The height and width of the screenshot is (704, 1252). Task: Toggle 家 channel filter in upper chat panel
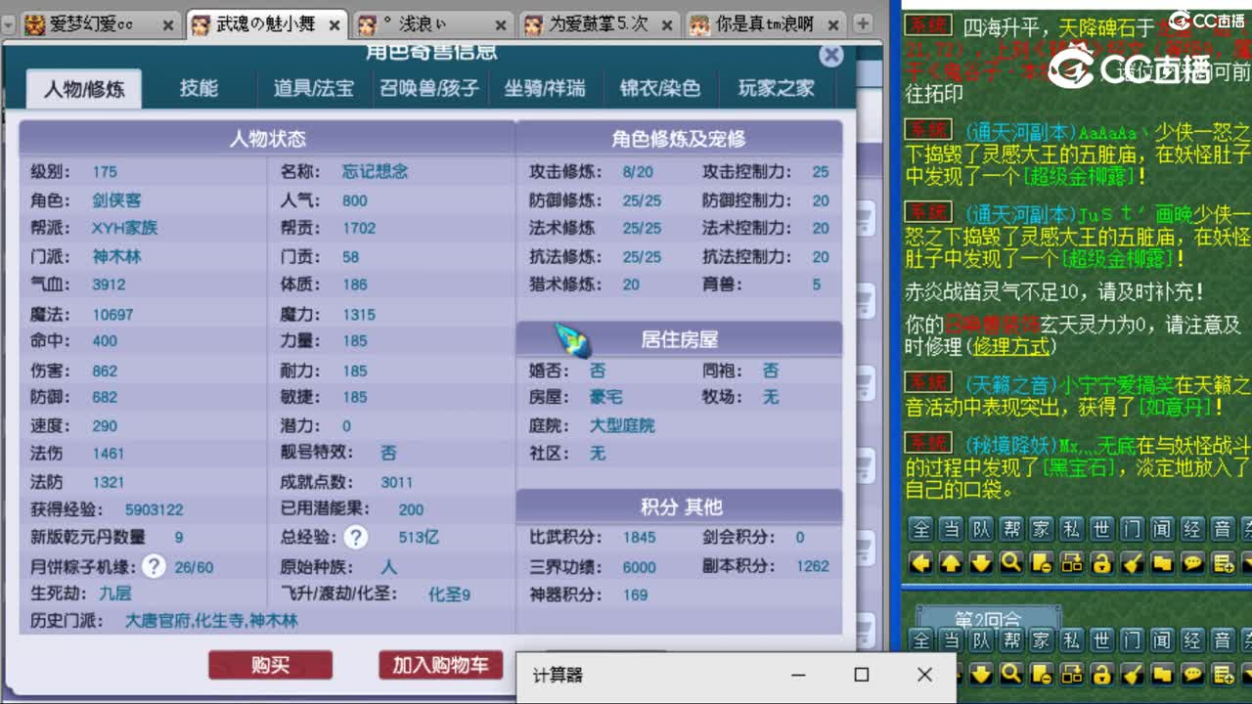point(1042,530)
